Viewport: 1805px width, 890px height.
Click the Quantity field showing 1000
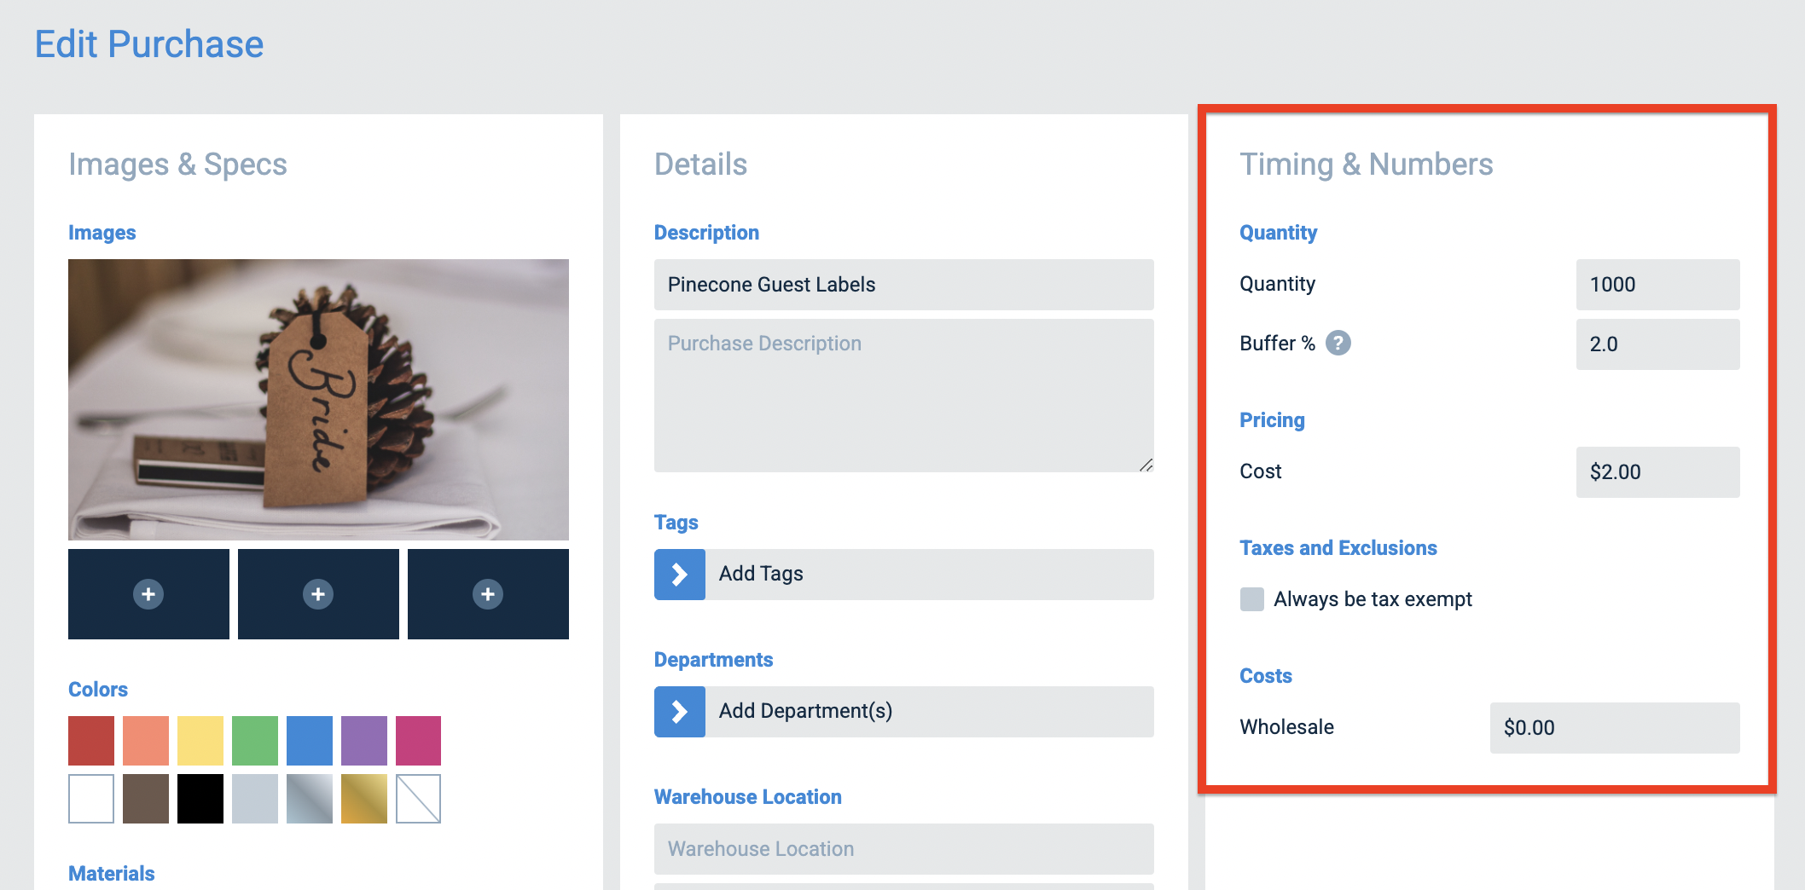[x=1657, y=285]
